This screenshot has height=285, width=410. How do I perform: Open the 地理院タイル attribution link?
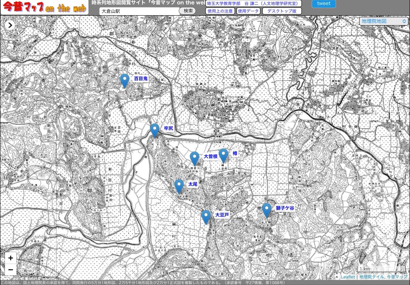372,277
